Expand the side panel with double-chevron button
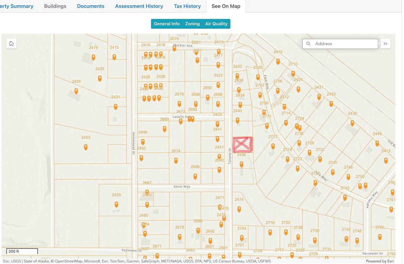Image resolution: width=404 pixels, height=264 pixels. pyautogui.click(x=385, y=44)
